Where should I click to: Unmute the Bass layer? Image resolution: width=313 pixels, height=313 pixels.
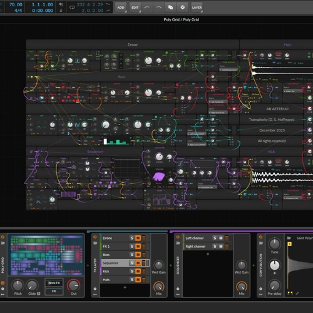click(x=138, y=255)
